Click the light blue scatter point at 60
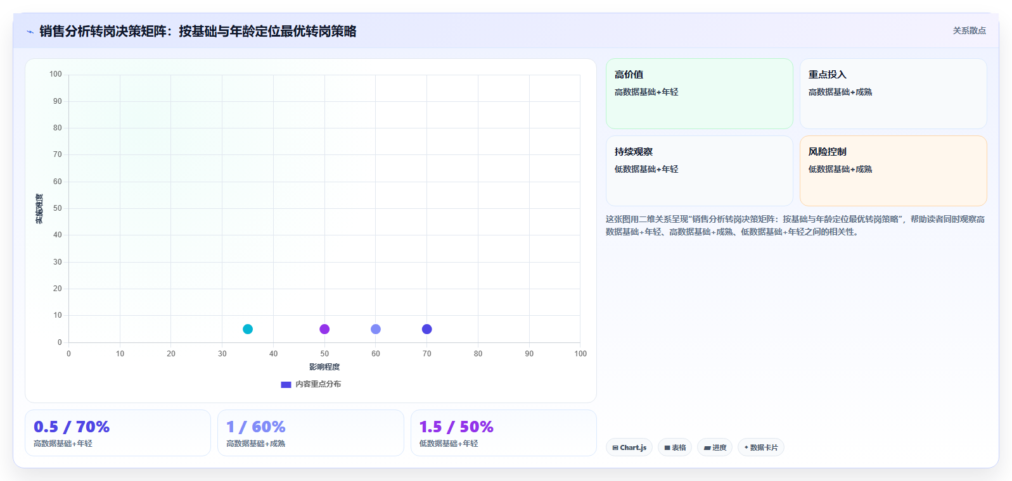 pos(376,329)
